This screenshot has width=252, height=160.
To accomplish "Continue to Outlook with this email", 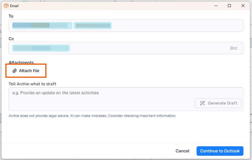I will point(220,151).
